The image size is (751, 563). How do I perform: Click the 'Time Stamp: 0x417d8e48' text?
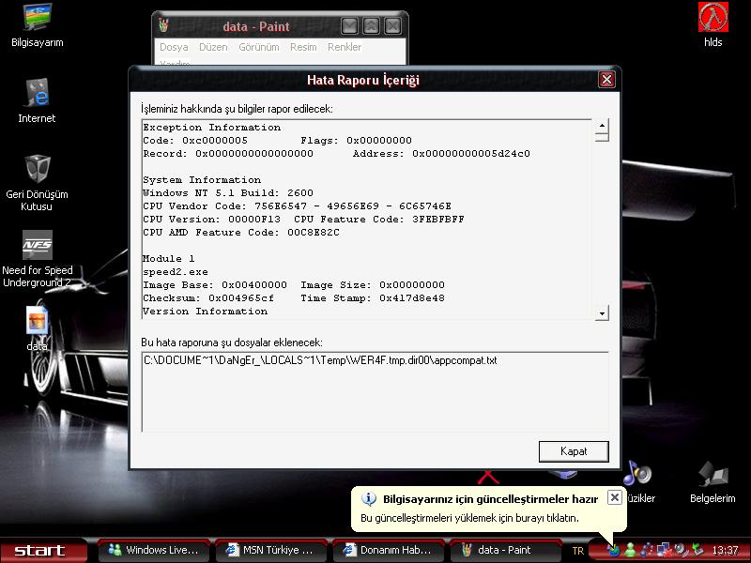[x=373, y=298]
